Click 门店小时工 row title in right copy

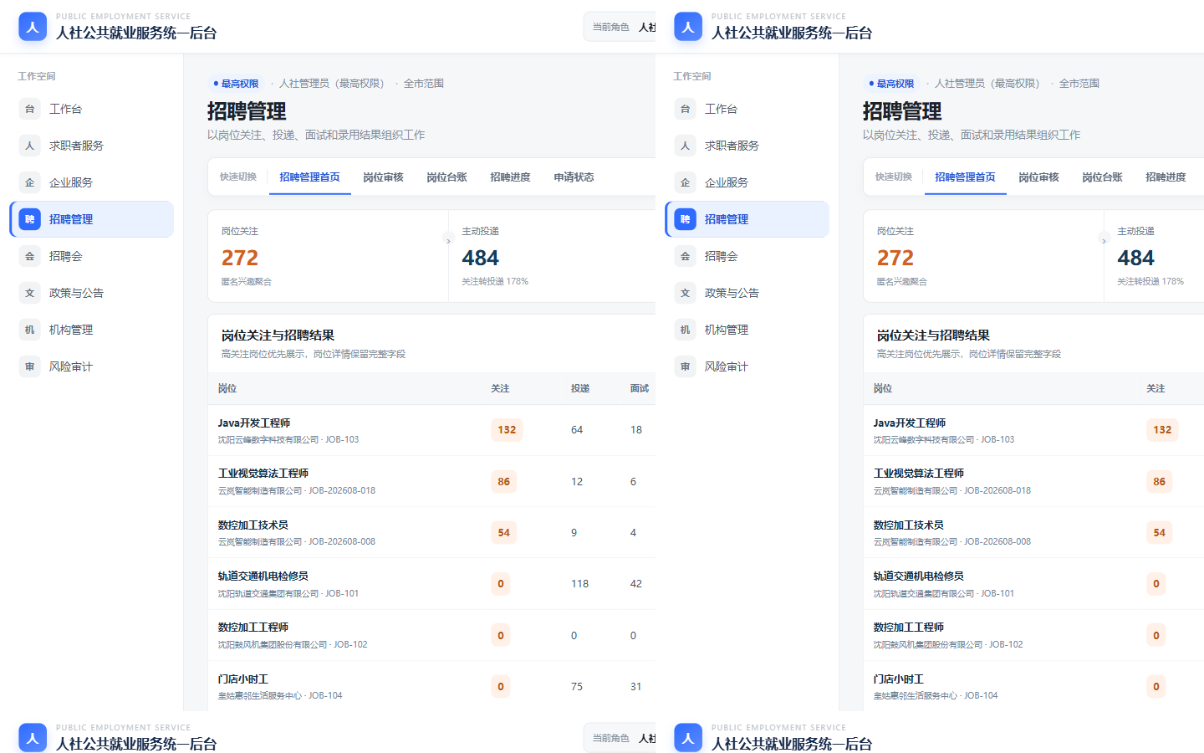899,679
